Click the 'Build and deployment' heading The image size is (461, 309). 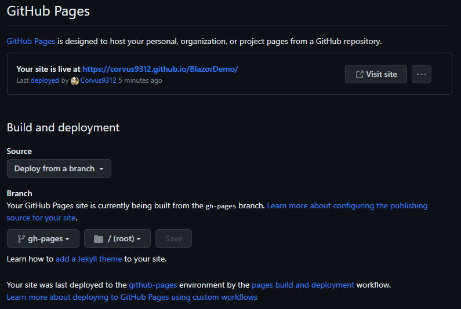tap(63, 128)
